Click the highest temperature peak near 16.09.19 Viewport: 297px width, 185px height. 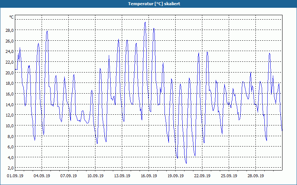[x=145, y=22]
